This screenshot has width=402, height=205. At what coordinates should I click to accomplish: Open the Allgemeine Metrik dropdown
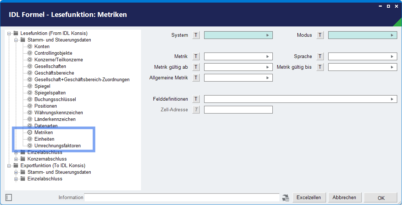coord(267,78)
